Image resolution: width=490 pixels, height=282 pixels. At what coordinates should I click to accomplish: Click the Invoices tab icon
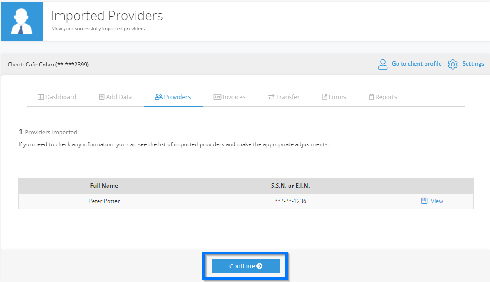click(218, 97)
